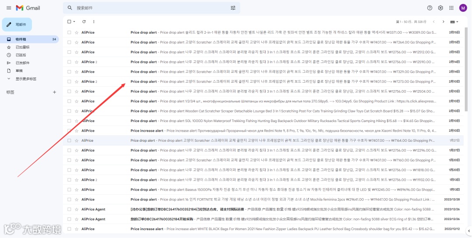The image size is (472, 238).
Task: Open Settings gear icon
Action: tap(441, 8)
